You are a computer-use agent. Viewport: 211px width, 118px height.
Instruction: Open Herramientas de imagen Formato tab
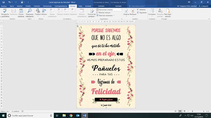(x=118, y=6)
